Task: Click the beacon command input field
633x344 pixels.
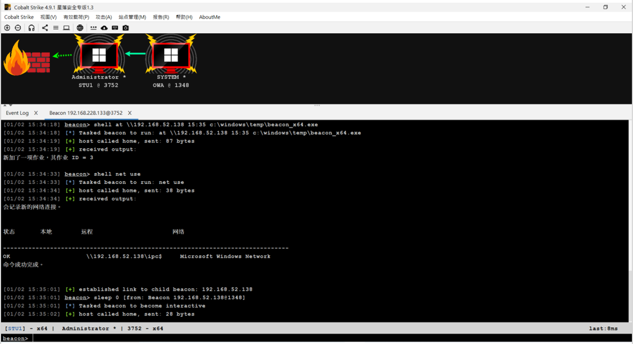Action: point(331,338)
